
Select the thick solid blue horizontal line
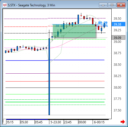55,60
